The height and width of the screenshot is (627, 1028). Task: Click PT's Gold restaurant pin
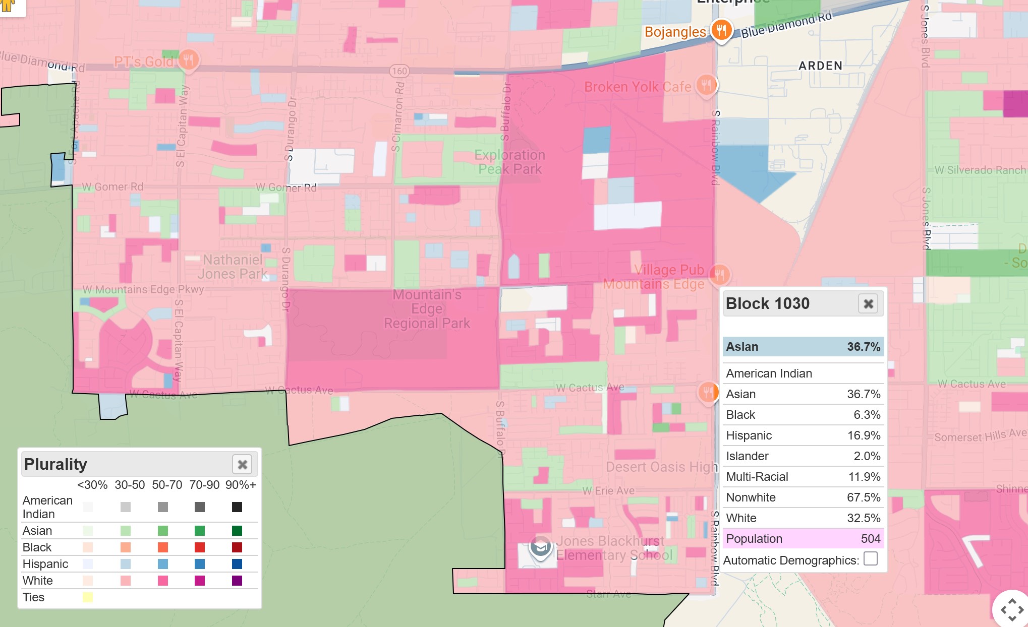point(188,60)
